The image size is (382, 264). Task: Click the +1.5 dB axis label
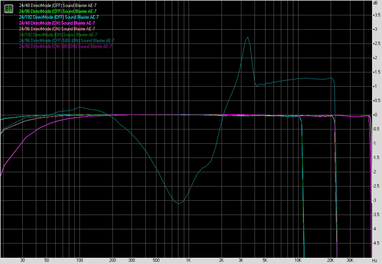pyautogui.click(x=376, y=72)
